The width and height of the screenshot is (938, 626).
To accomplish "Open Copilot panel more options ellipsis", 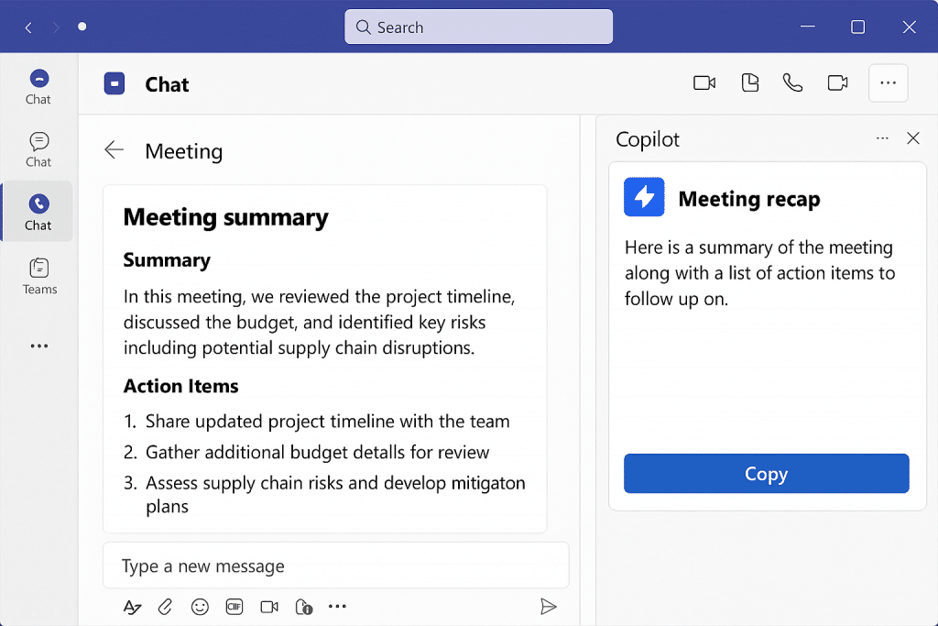I will [882, 138].
